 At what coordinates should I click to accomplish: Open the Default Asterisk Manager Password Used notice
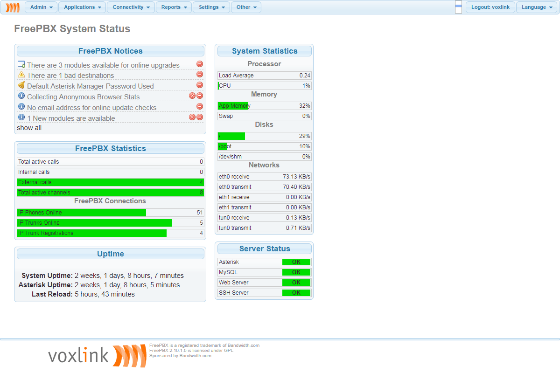coord(90,86)
